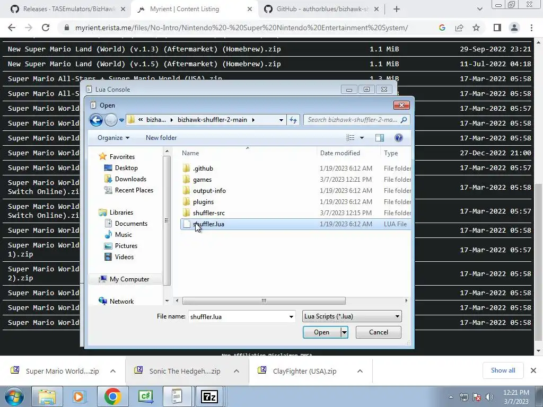Click the change view icon
543x407 pixels.
pos(350,138)
